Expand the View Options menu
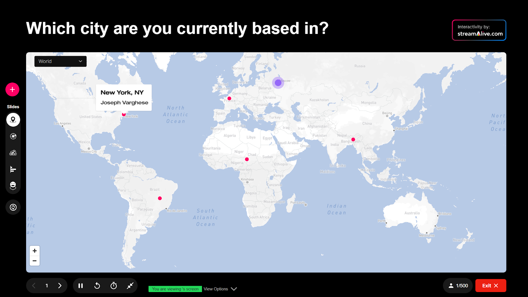Viewport: 528px width, 297px height. click(x=220, y=289)
